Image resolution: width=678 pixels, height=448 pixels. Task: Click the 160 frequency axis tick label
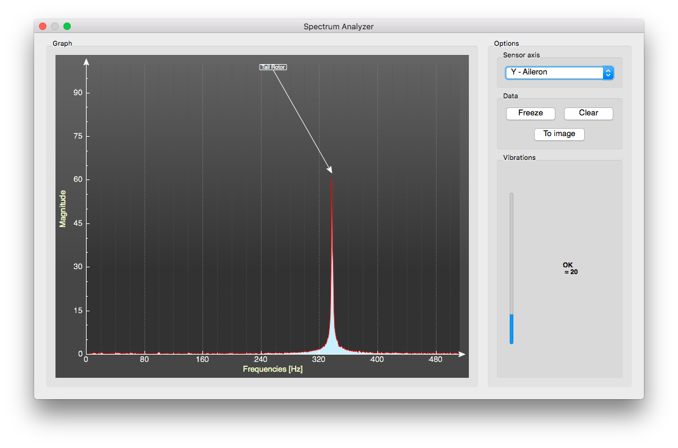click(202, 359)
